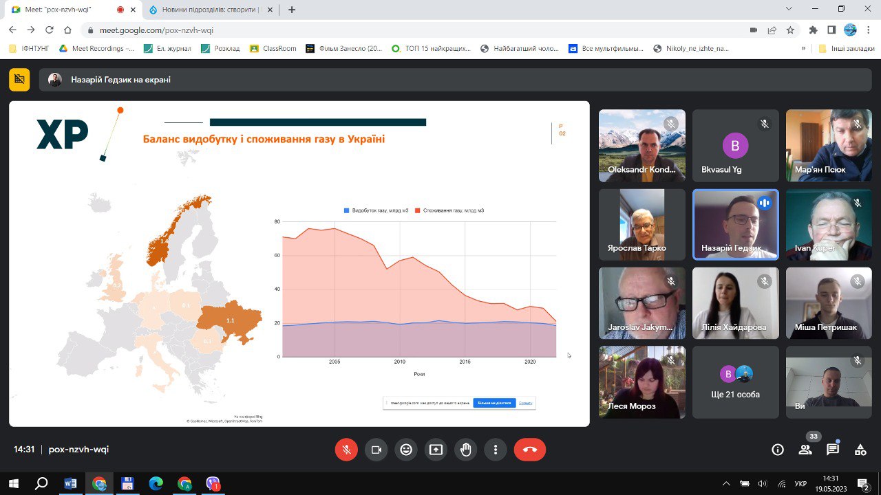This screenshot has height=495, width=881.
Task: Click the address bar with meet.google.com URL
Action: pyautogui.click(x=413, y=30)
